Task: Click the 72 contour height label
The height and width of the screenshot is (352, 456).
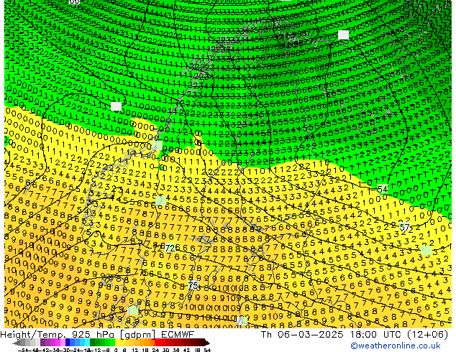Action: (x=170, y=248)
